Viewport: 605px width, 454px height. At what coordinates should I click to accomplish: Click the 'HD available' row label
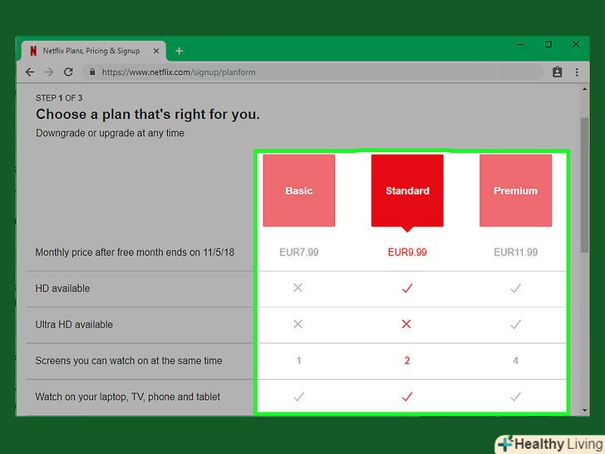pyautogui.click(x=62, y=289)
